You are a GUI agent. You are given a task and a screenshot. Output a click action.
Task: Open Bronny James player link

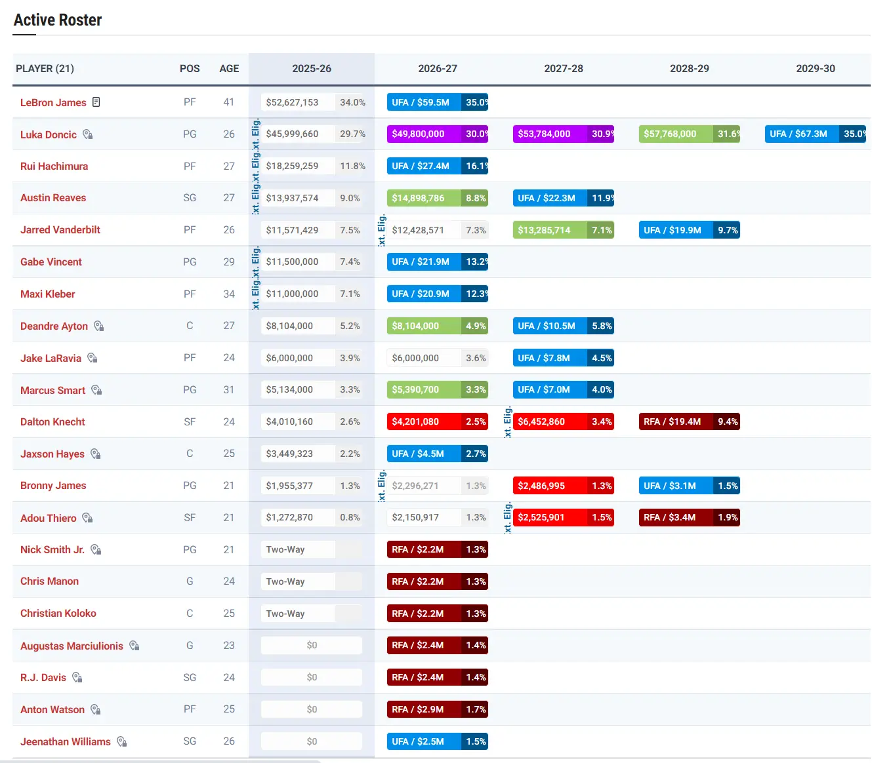click(53, 486)
